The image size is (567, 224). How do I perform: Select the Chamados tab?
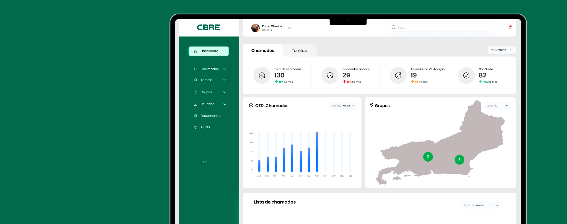click(x=263, y=51)
